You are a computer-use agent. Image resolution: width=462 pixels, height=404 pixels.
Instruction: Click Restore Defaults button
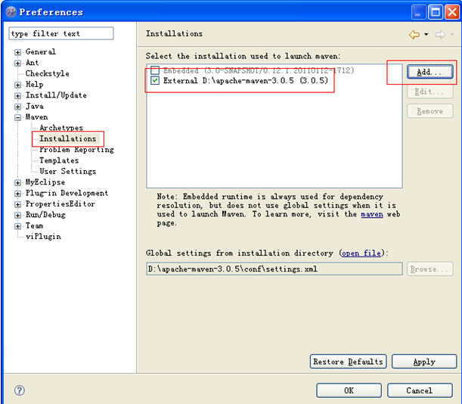tap(349, 362)
